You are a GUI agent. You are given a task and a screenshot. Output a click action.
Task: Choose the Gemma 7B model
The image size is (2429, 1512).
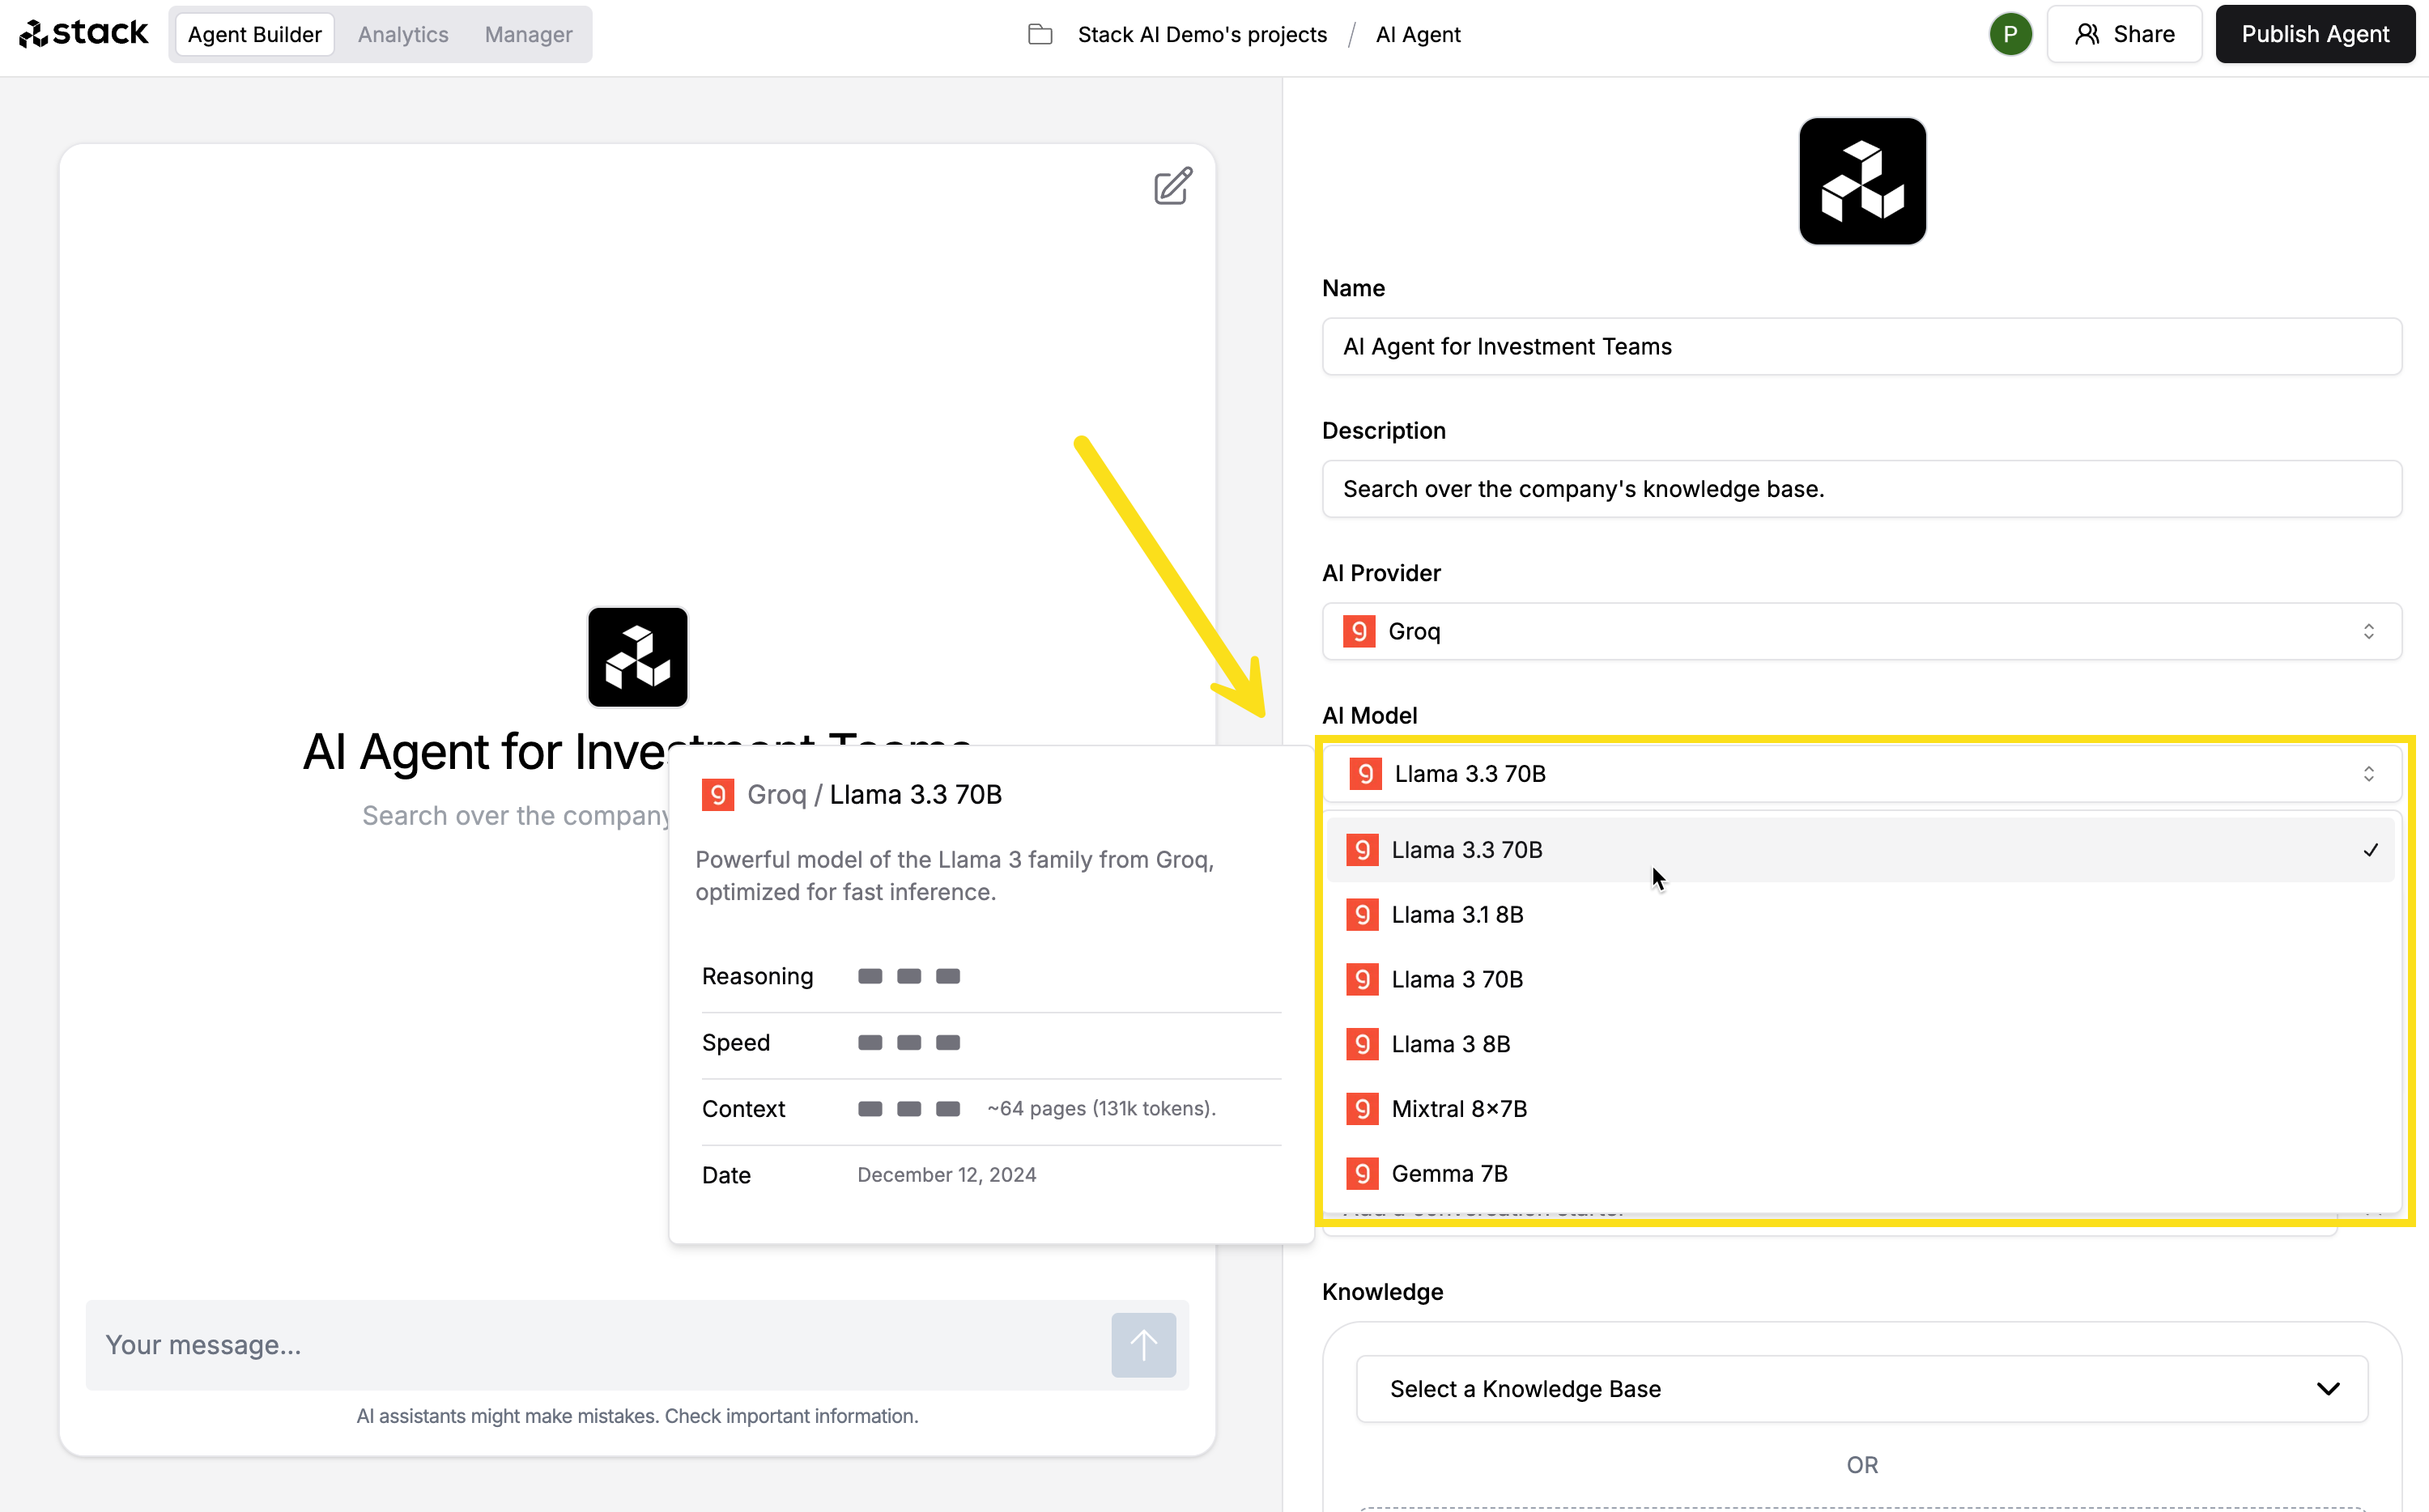pos(1860,1174)
